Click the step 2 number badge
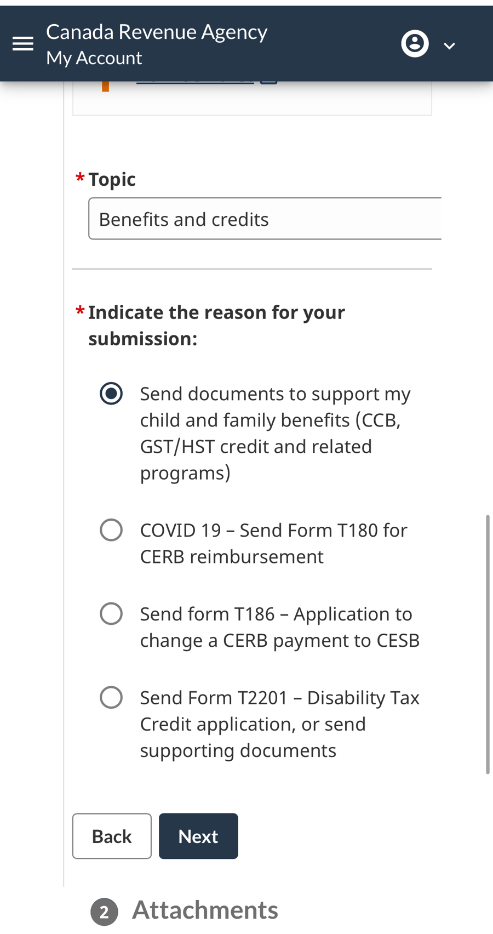The width and height of the screenshot is (493, 934). click(104, 912)
